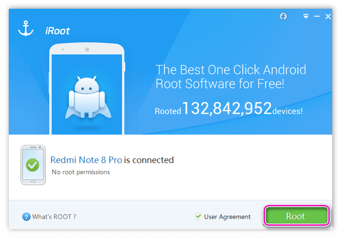Close the iRoot window

328,16
